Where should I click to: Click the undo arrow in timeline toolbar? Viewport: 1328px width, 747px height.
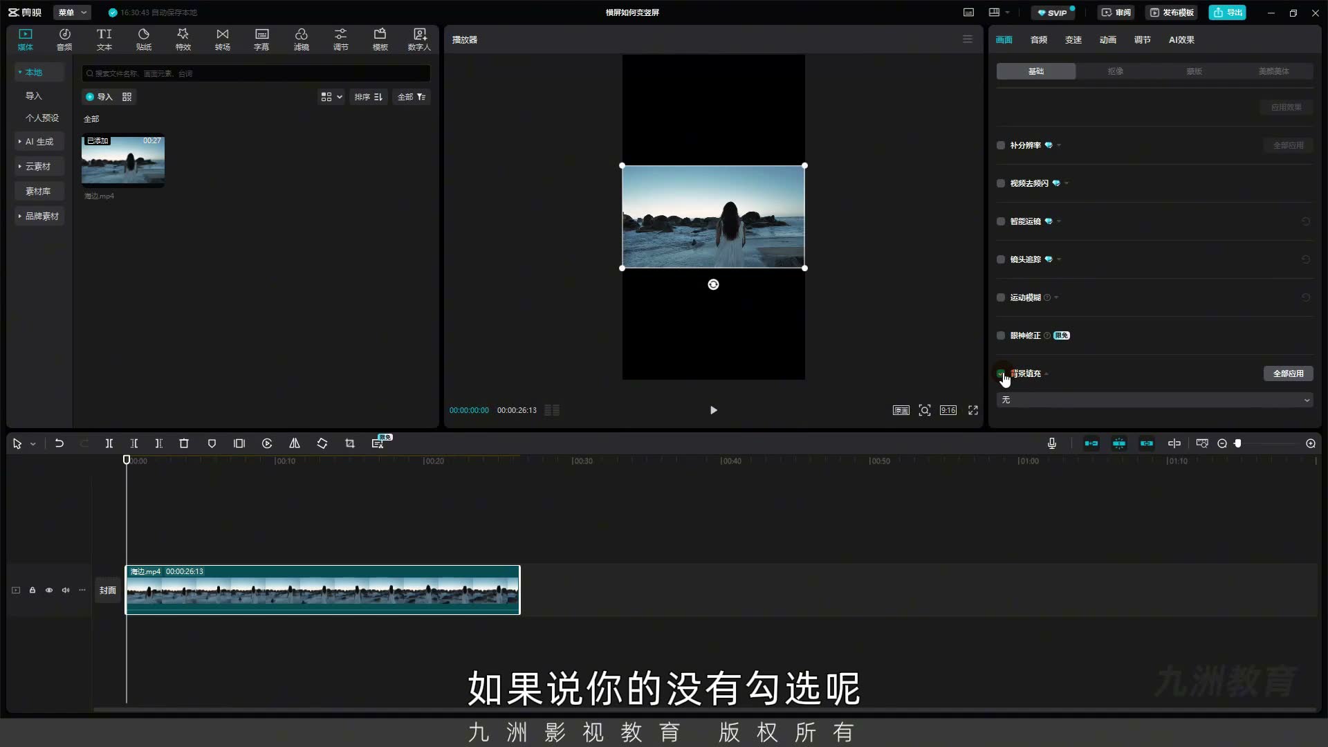click(59, 443)
